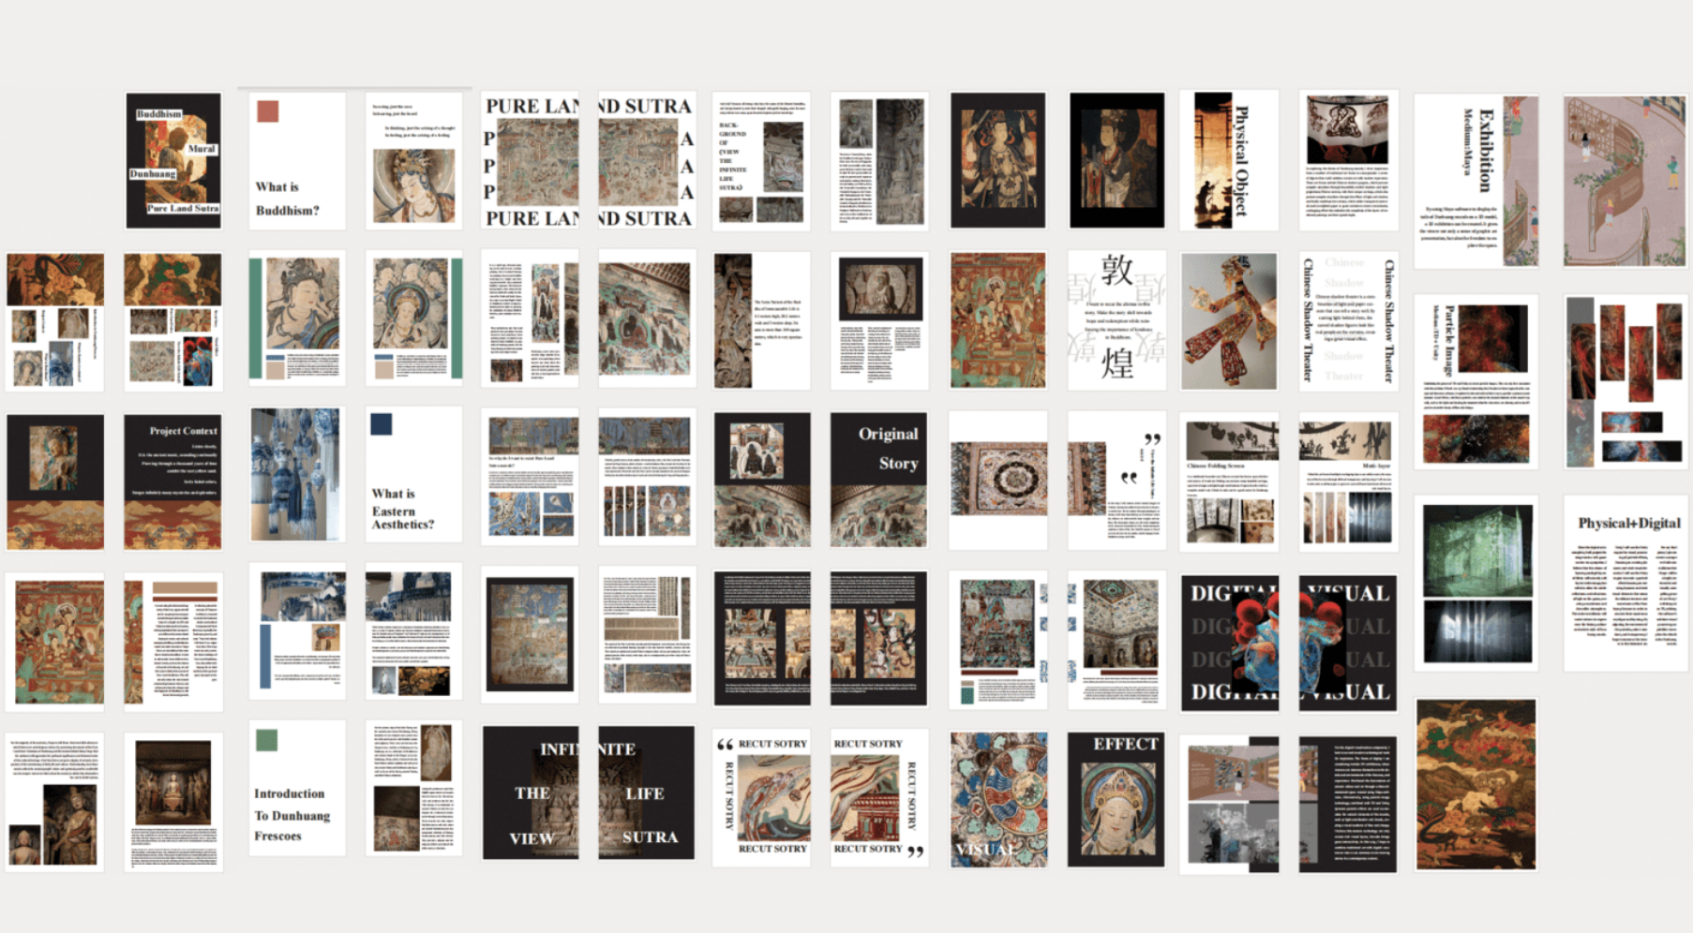Select the pink exhibition illustration page
The height and width of the screenshot is (933, 1693).
1625,181
